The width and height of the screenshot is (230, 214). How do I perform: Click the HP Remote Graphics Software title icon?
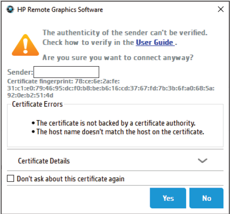10,9
